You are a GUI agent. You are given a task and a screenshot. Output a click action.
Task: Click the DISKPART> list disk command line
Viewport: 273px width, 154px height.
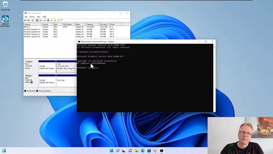click(87, 68)
